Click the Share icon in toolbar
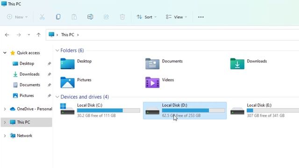299x168 pixels. point(106,17)
